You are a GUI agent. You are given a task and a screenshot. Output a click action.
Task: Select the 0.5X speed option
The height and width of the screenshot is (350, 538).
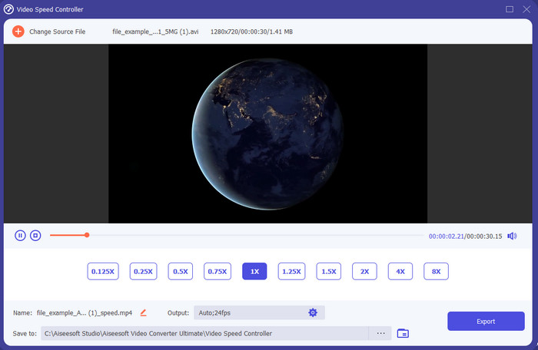click(181, 272)
